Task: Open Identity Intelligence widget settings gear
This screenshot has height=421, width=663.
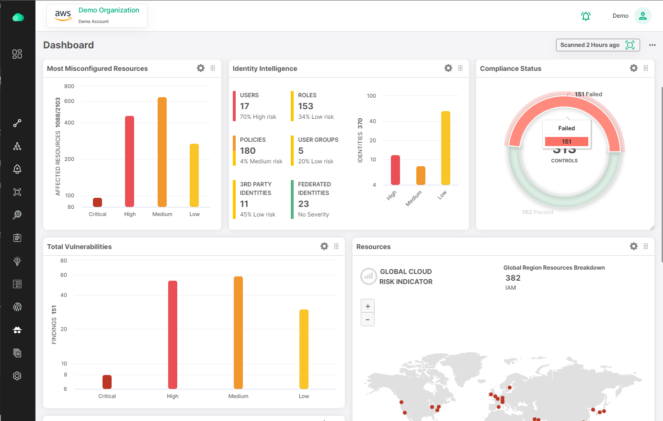Action: [448, 68]
